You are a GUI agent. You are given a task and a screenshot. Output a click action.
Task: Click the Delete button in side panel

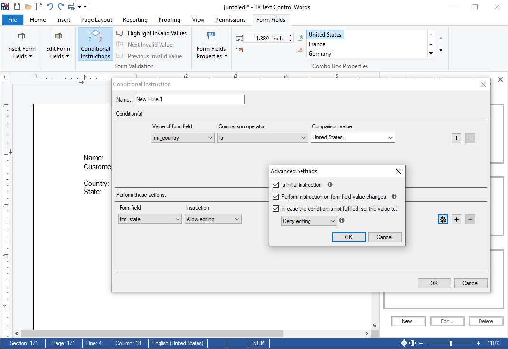486,321
